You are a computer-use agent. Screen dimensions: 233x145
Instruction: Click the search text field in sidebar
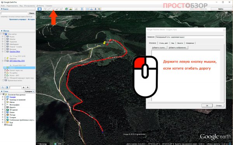pyautogui.click(x=14, y=13)
